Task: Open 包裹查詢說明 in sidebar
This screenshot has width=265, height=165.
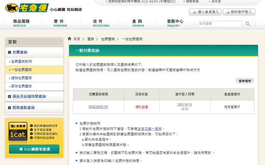Action: point(22,61)
